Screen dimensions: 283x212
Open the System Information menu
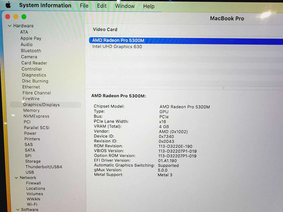pyautogui.click(x=45, y=5)
